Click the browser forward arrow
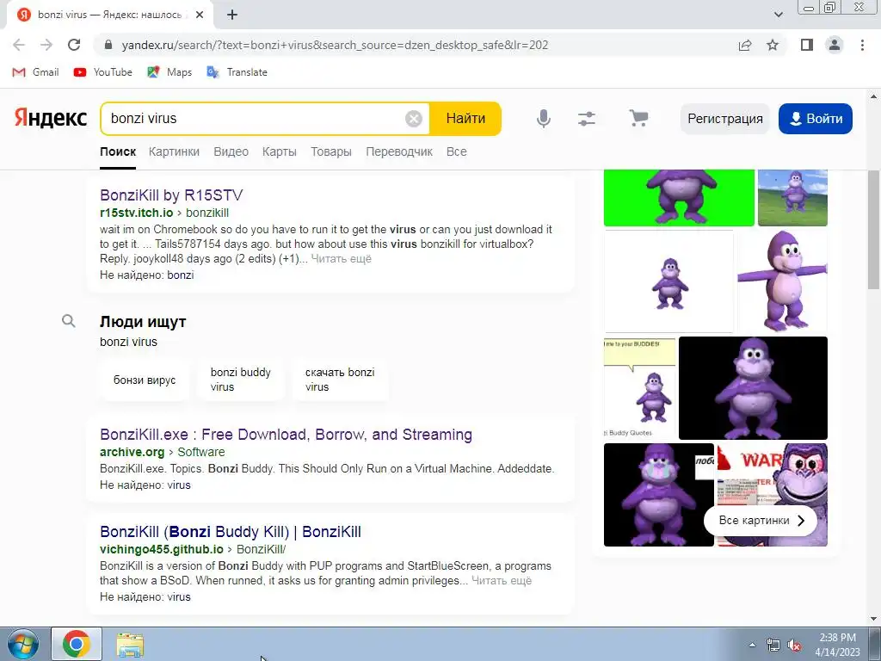This screenshot has height=661, width=881. [x=46, y=45]
